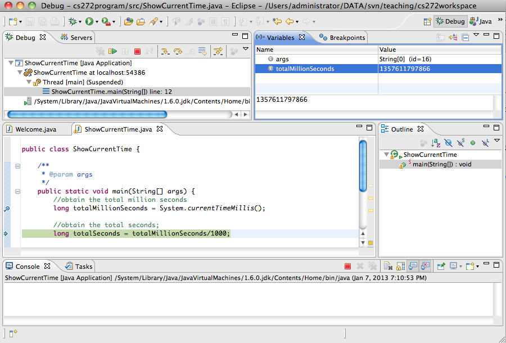Toggle Show Logical Structure in Variables view
This screenshot has width=506, height=343.
point(453,38)
